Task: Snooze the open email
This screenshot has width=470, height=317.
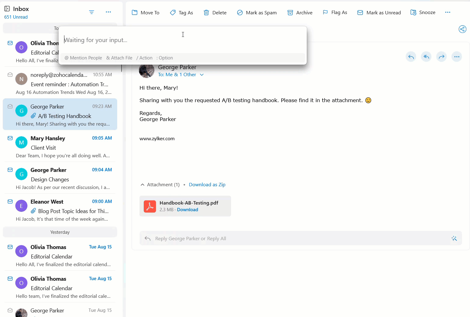Action: [423, 12]
